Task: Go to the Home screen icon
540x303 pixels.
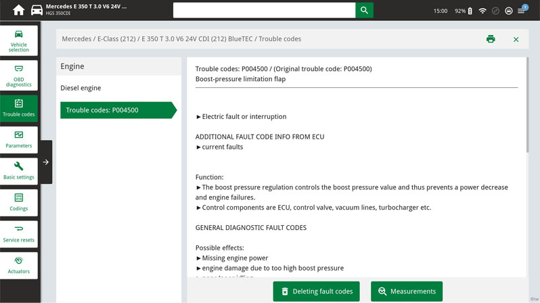Action: pos(18,10)
